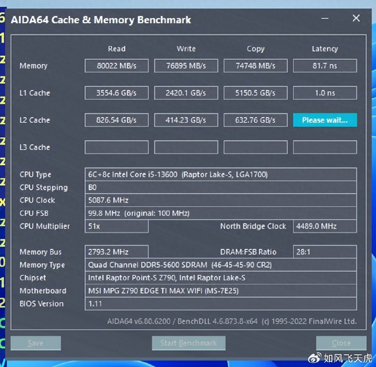Click the L3 Cache row label
The width and height of the screenshot is (376, 367).
[35, 147]
